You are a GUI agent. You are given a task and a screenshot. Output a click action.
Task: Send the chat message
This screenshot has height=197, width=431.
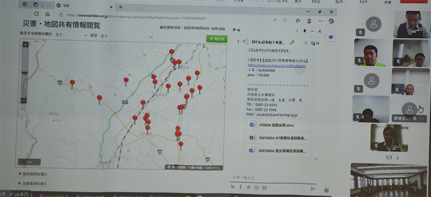313,188
